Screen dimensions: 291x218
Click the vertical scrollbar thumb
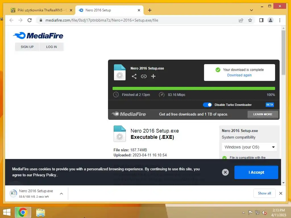[283, 53]
